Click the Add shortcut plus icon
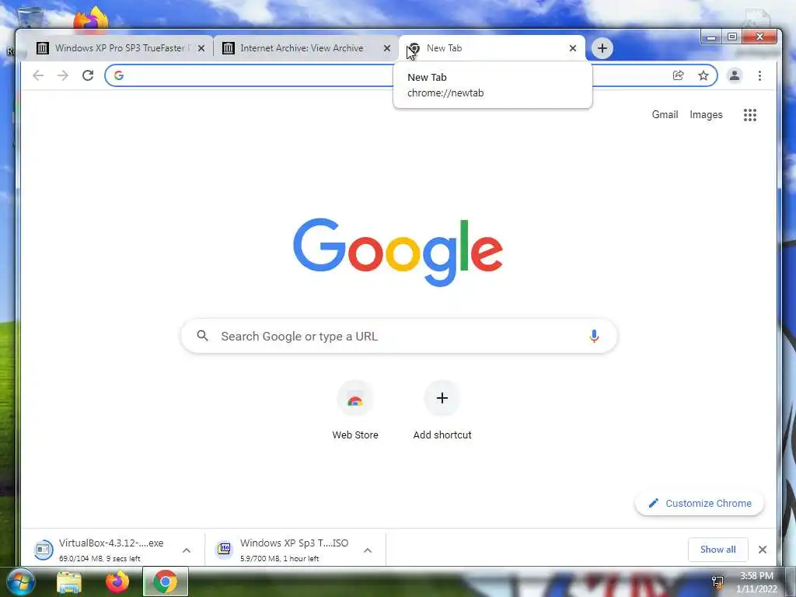Screen dimensions: 796x597 [442, 398]
